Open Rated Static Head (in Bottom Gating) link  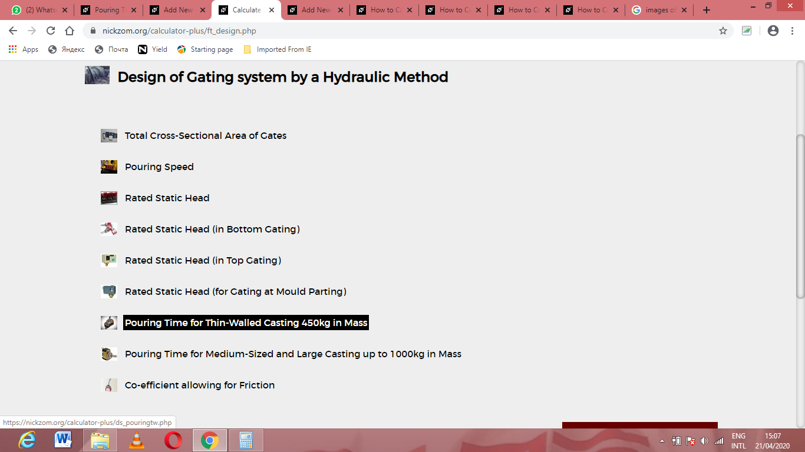pyautogui.click(x=212, y=230)
